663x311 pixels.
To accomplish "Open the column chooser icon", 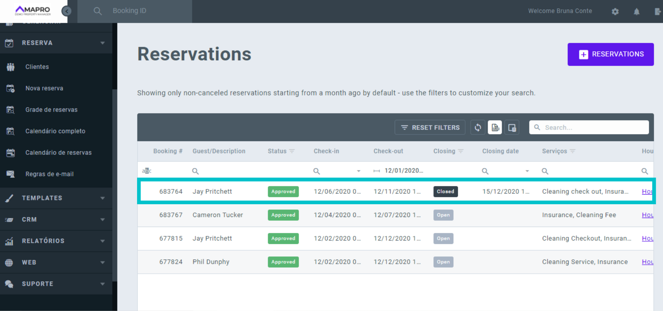I will point(512,128).
